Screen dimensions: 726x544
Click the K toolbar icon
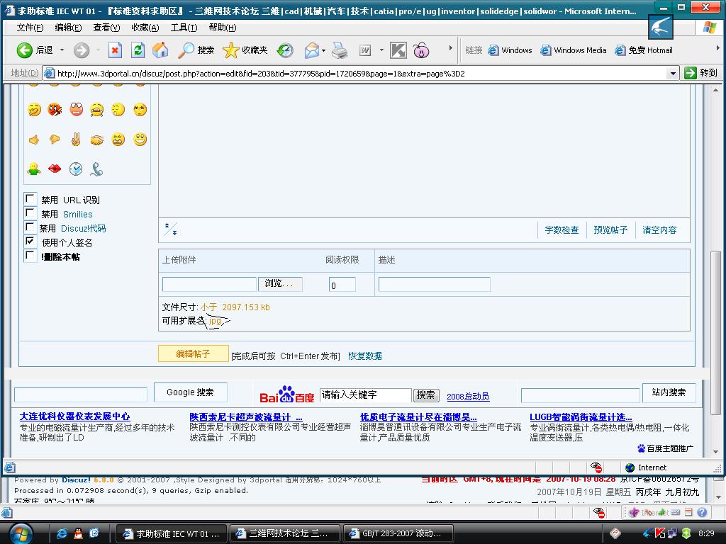tap(398, 50)
